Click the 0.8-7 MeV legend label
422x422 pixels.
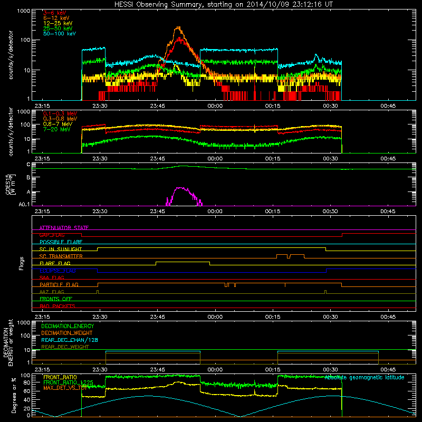[x=57, y=124]
